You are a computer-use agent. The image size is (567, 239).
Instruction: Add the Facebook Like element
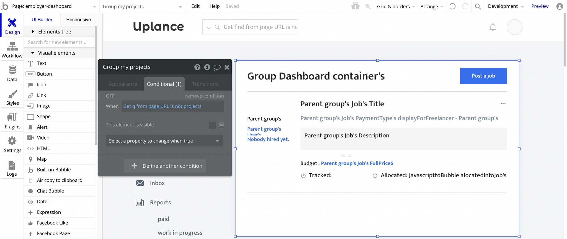pos(60,223)
